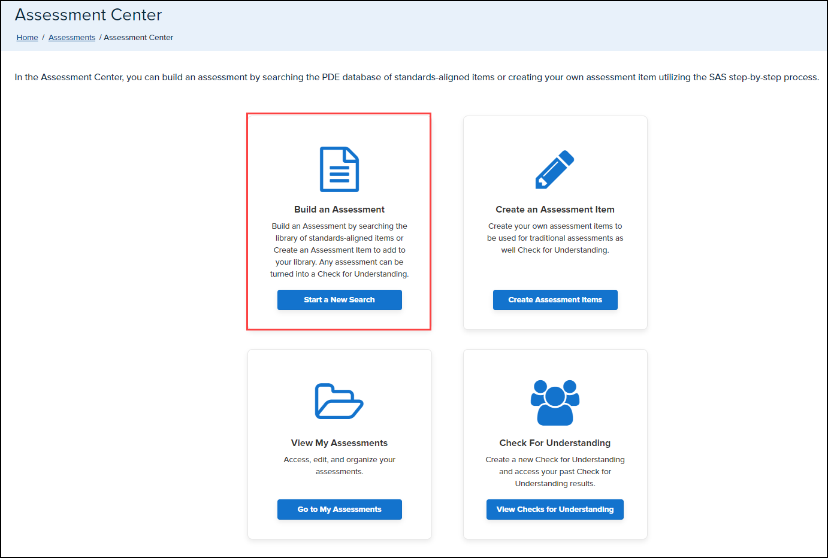
Task: Select the Create an Assessment Item heading
Action: (555, 210)
